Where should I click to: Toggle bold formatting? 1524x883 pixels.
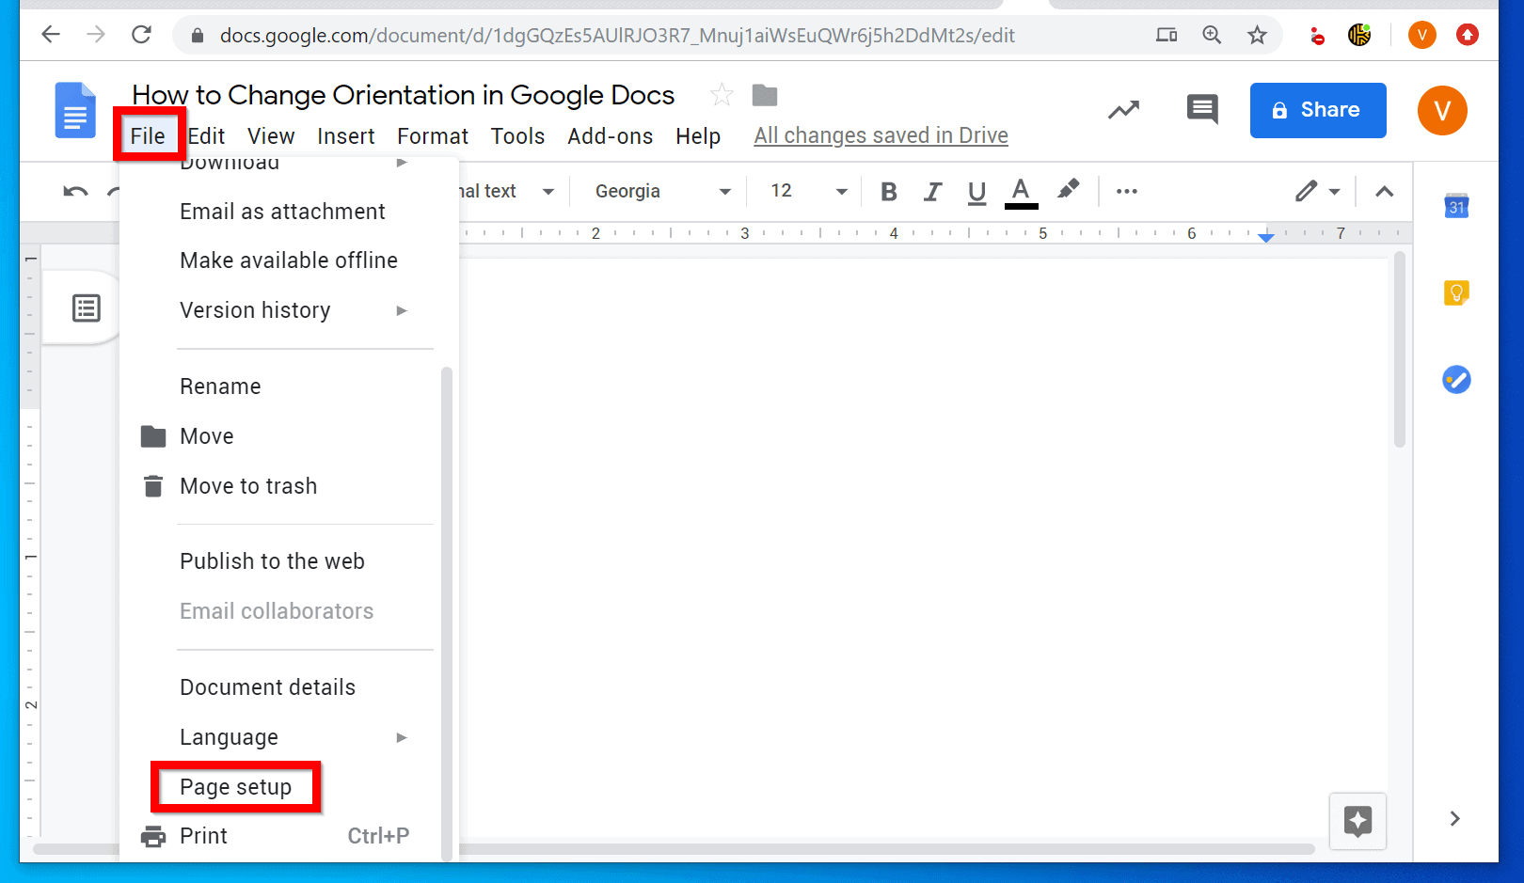pos(888,191)
